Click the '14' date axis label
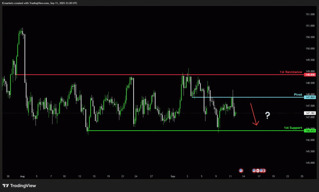The width and height of the screenshot is (319, 192). coord(244,176)
